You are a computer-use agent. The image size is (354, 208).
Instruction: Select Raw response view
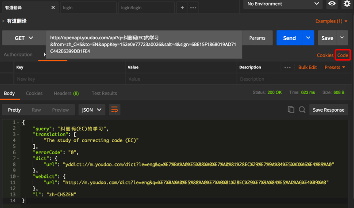pos(36,110)
